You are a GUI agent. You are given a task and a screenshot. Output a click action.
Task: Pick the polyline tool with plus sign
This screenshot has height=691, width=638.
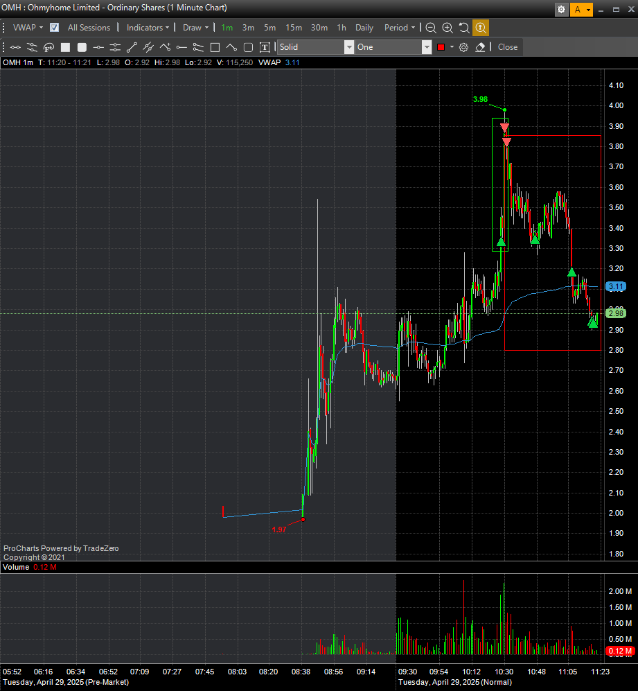click(166, 47)
